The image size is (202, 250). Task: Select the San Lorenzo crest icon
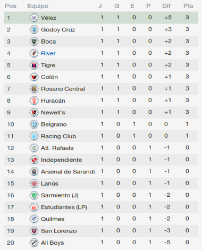click(x=34, y=231)
